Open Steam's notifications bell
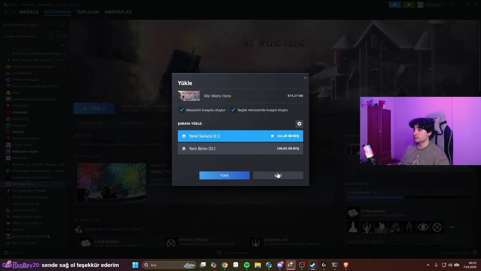 (x=409, y=5)
